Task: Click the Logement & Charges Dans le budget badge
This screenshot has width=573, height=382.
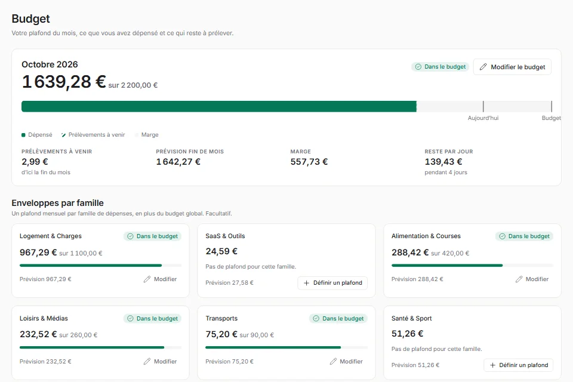Action: [152, 236]
